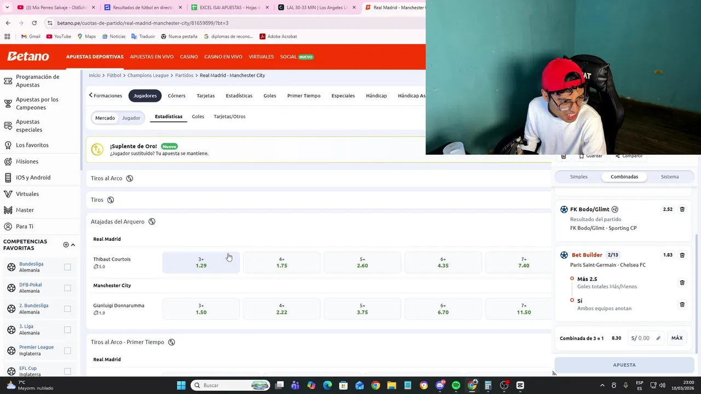The height and width of the screenshot is (394, 701).
Task: Tick the Bundesliga Alemania checkbox
Action: coord(67,267)
